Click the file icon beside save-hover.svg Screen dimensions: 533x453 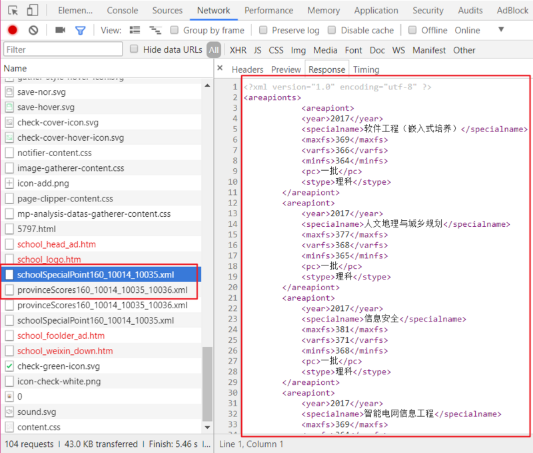pyautogui.click(x=9, y=107)
